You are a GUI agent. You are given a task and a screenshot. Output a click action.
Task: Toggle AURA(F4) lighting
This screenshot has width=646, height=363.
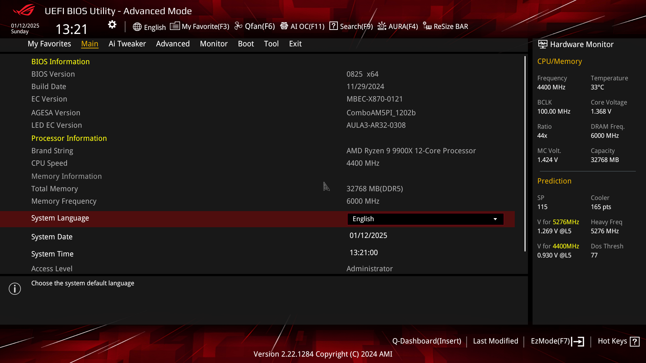pyautogui.click(x=398, y=26)
